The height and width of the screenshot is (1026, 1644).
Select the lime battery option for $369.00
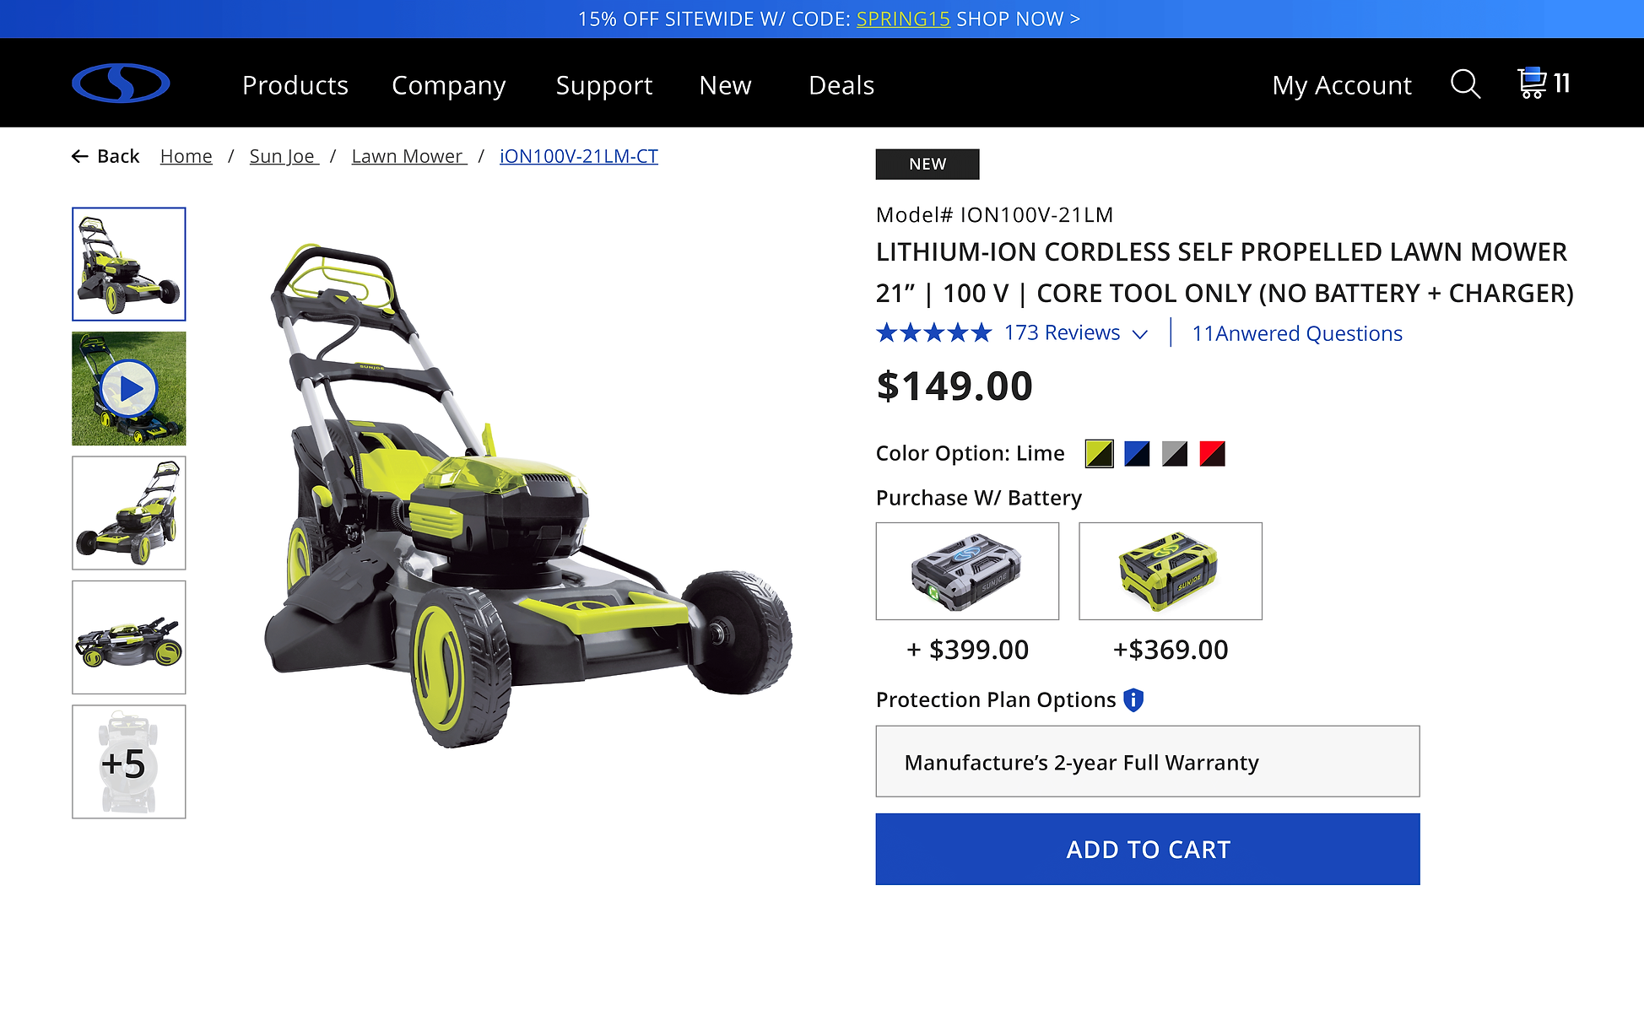1171,571
